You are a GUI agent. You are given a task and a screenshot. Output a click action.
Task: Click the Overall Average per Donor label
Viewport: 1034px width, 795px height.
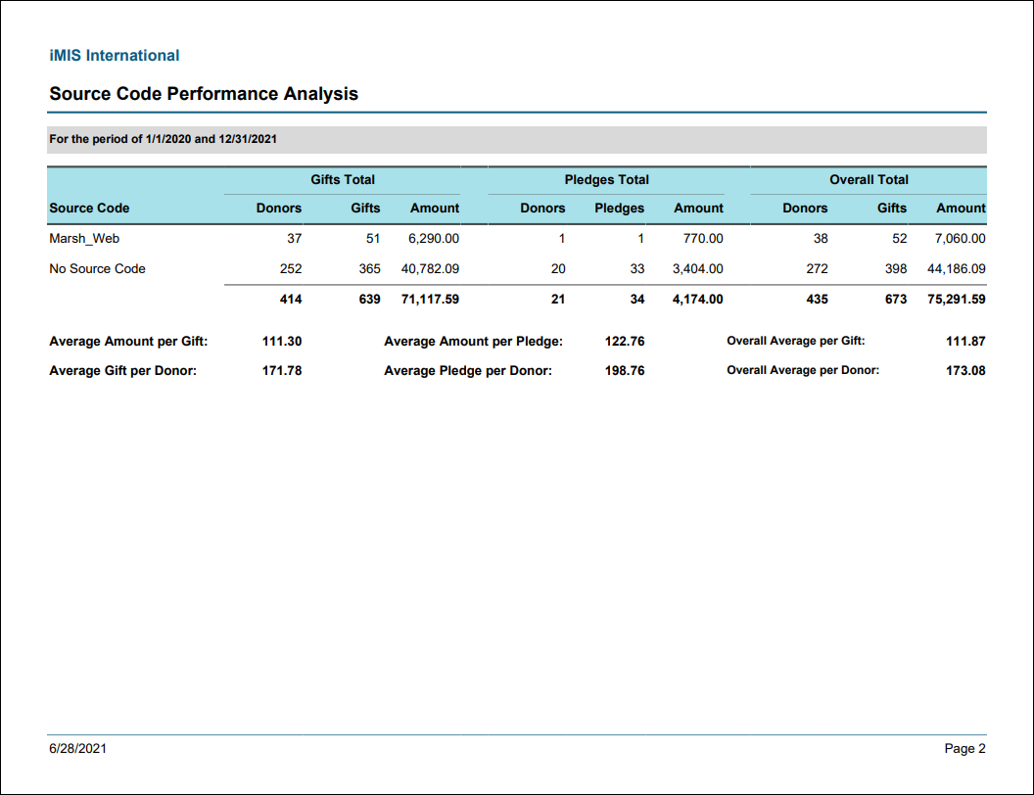point(803,370)
